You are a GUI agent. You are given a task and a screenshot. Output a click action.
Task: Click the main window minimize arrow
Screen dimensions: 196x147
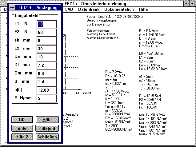(x=186, y=4)
